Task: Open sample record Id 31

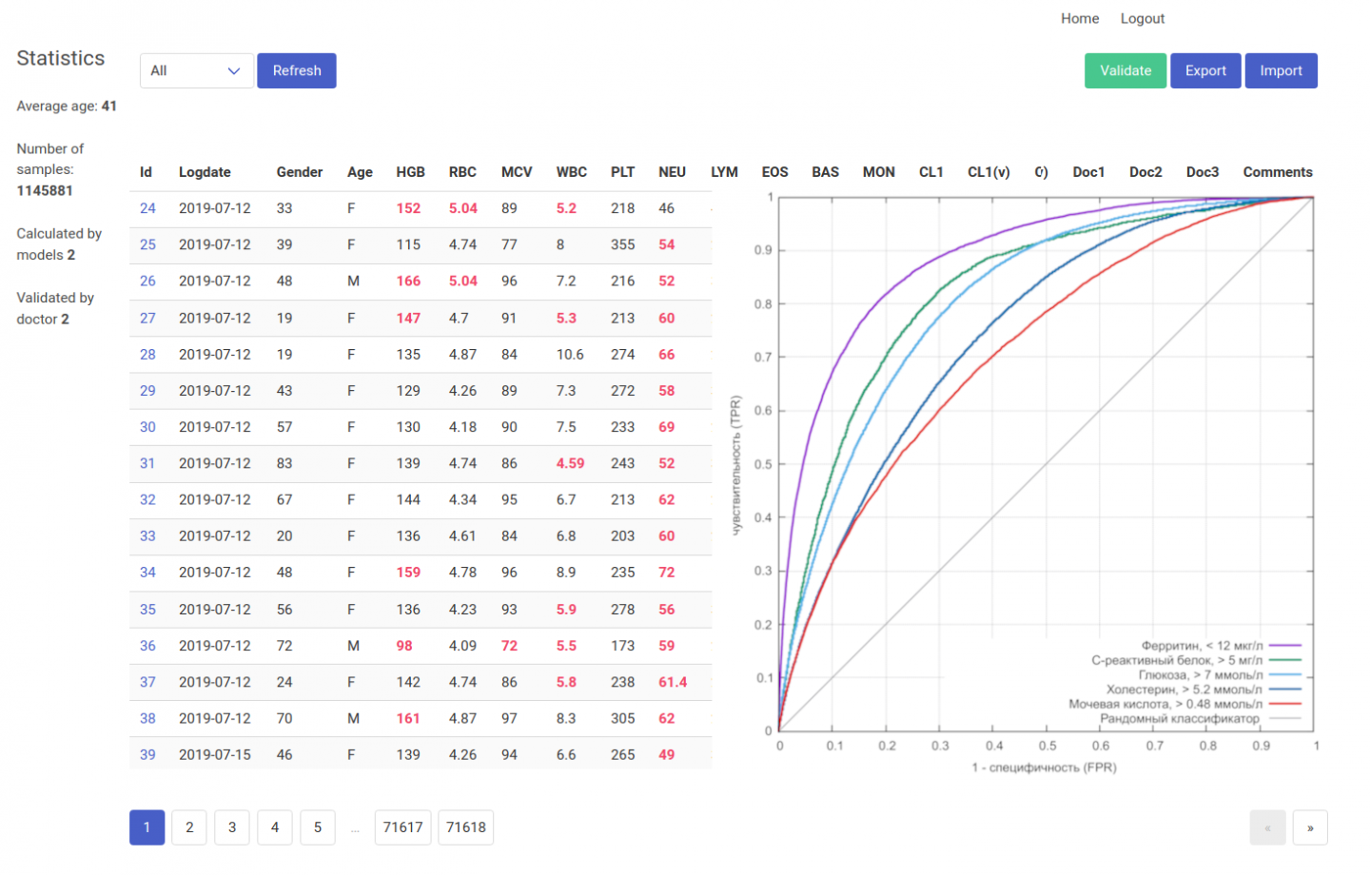Action: [147, 463]
